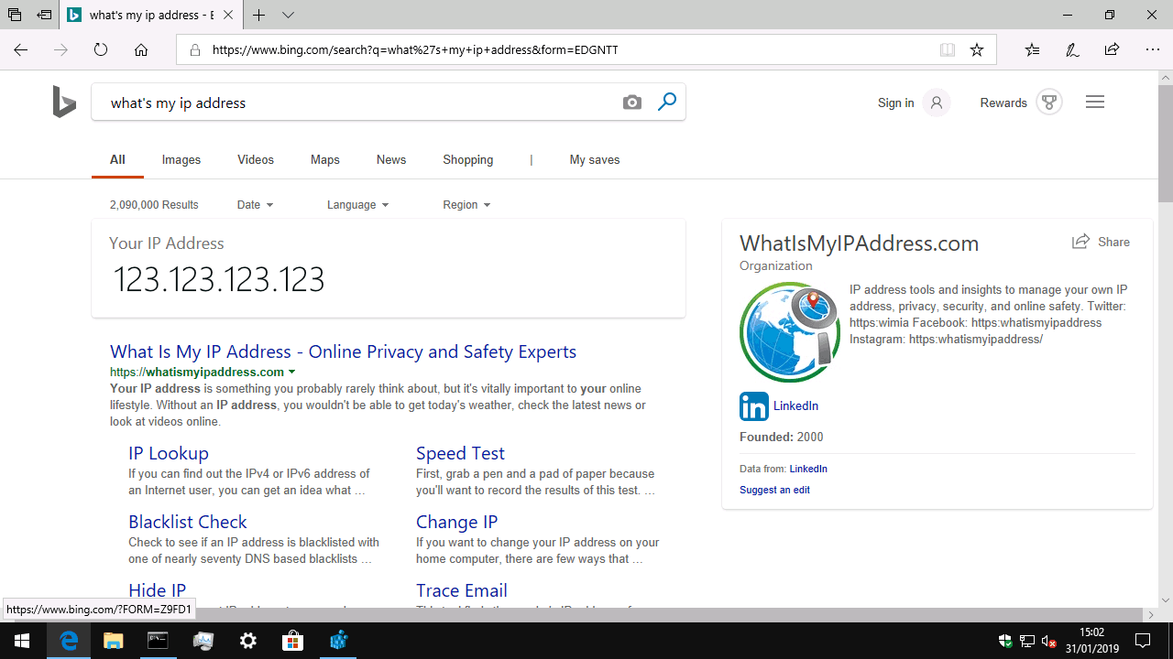Switch to Images tab

[x=181, y=159]
